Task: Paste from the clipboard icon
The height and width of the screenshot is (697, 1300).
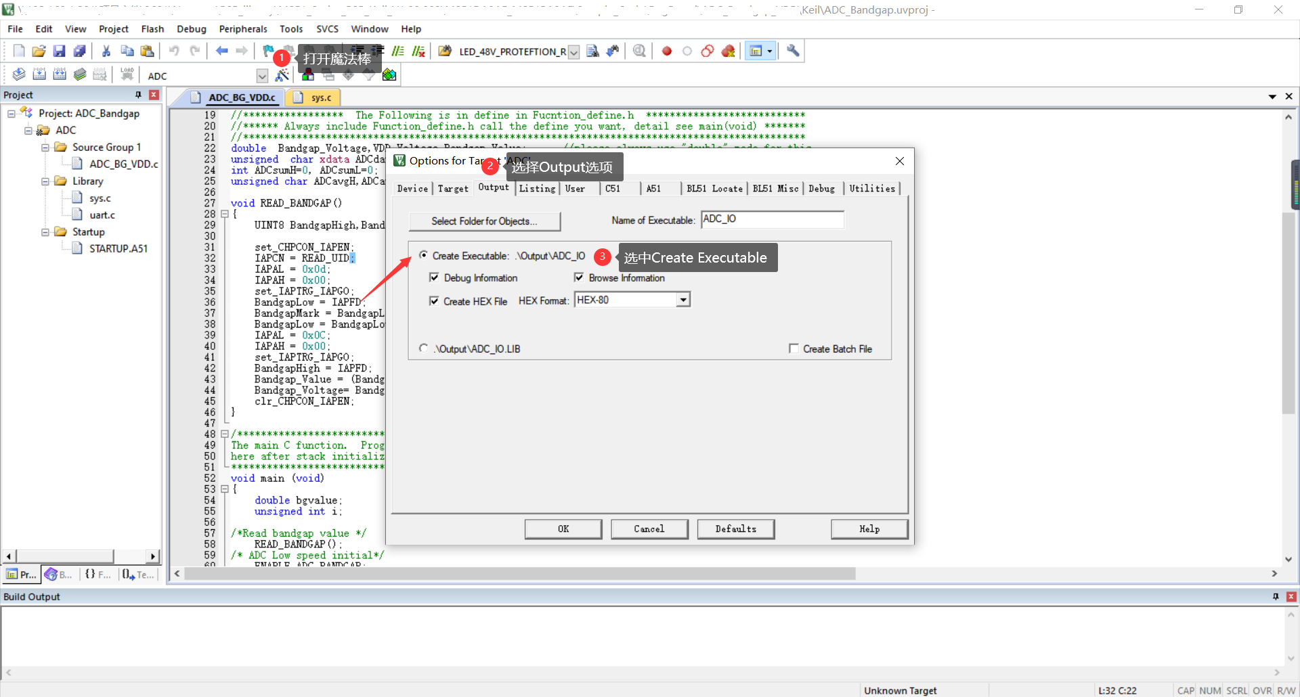Action: pos(147,51)
